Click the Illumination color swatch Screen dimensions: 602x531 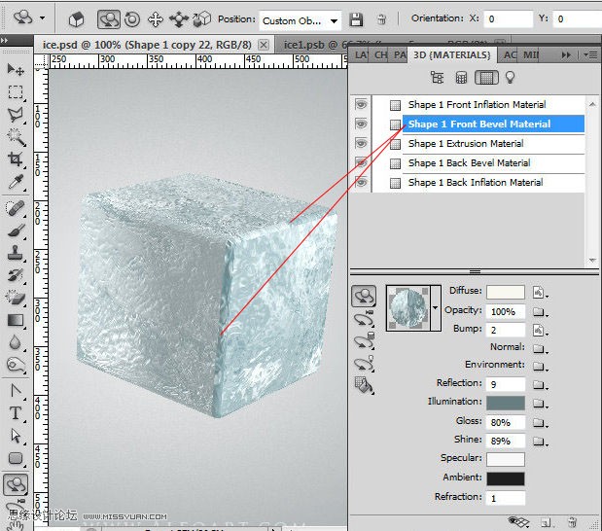click(506, 403)
